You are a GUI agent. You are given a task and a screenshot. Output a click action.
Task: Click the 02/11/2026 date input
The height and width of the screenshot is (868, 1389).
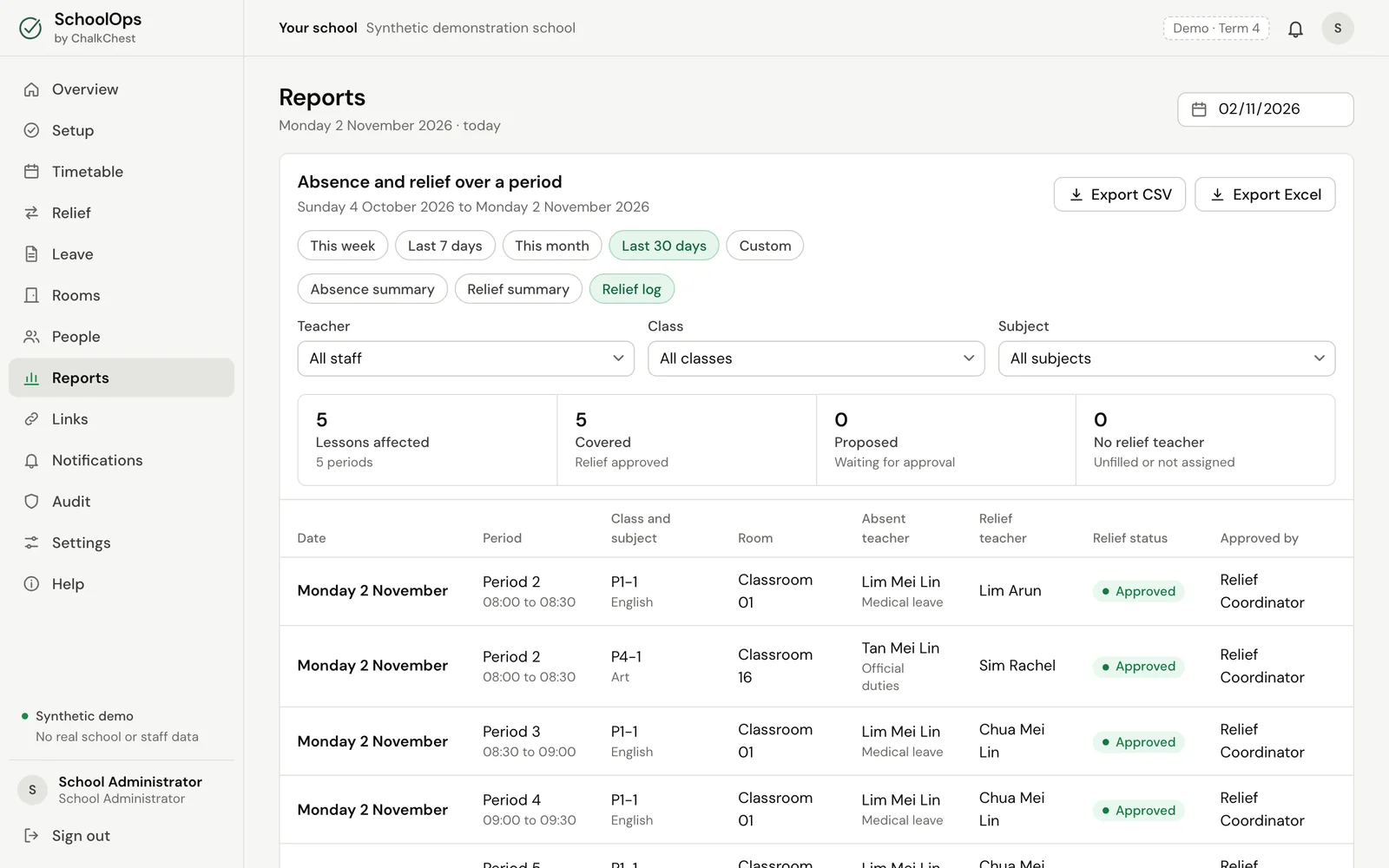[1266, 109]
